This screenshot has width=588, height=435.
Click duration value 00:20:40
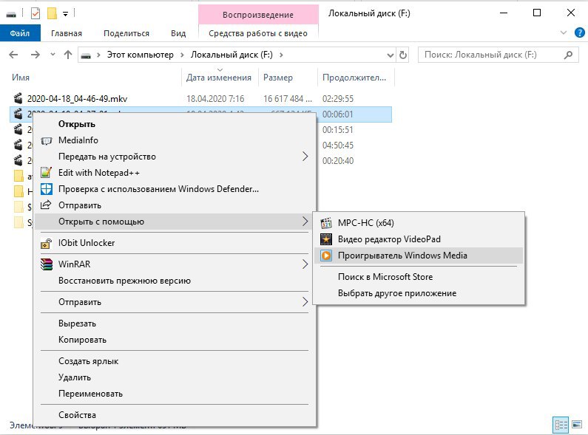(x=338, y=160)
